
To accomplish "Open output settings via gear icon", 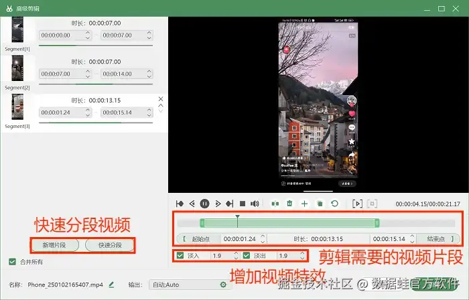I will (x=223, y=285).
